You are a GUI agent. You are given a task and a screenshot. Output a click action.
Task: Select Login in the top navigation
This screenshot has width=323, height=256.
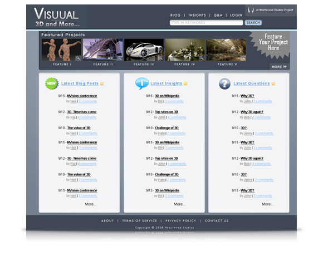click(x=236, y=15)
